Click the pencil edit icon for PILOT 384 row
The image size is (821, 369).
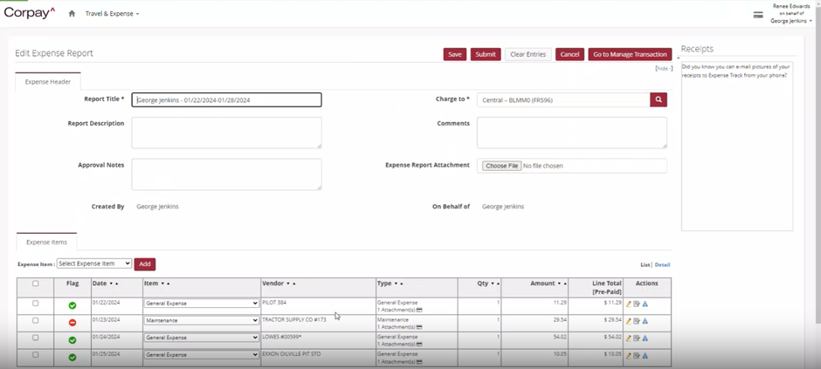pos(629,304)
